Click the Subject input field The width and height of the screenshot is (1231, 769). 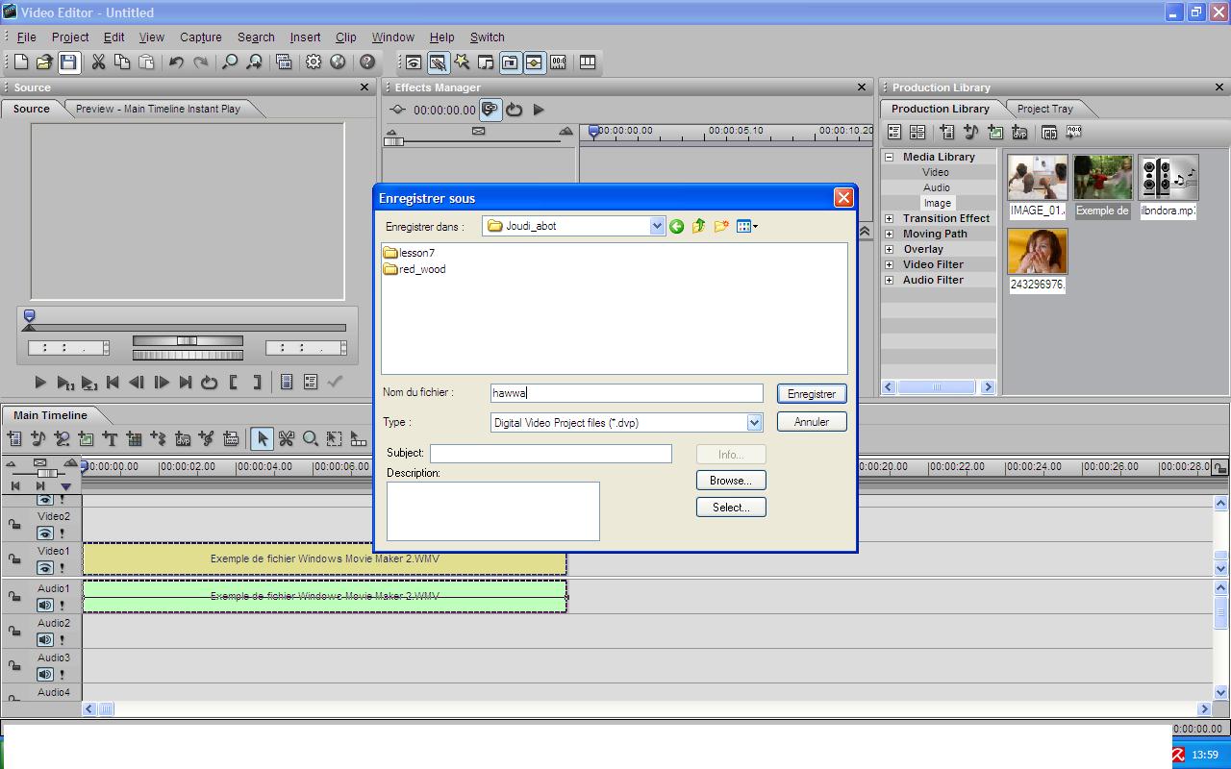pos(550,454)
